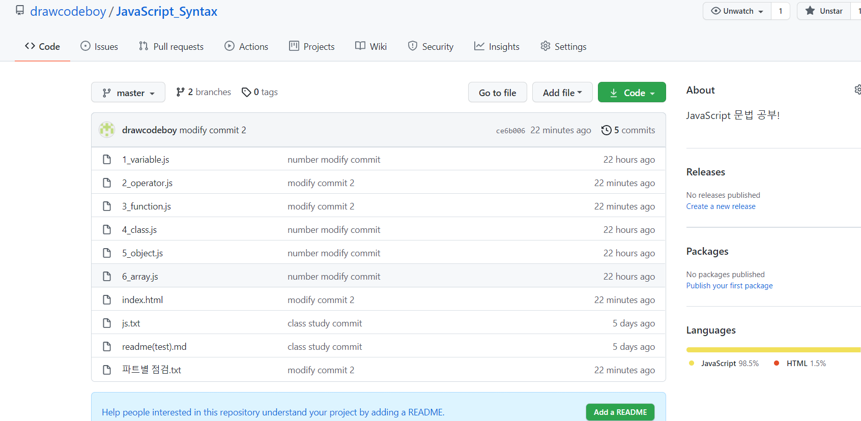The width and height of the screenshot is (861, 421).
Task: Open the Pull requests tab
Action: [171, 46]
